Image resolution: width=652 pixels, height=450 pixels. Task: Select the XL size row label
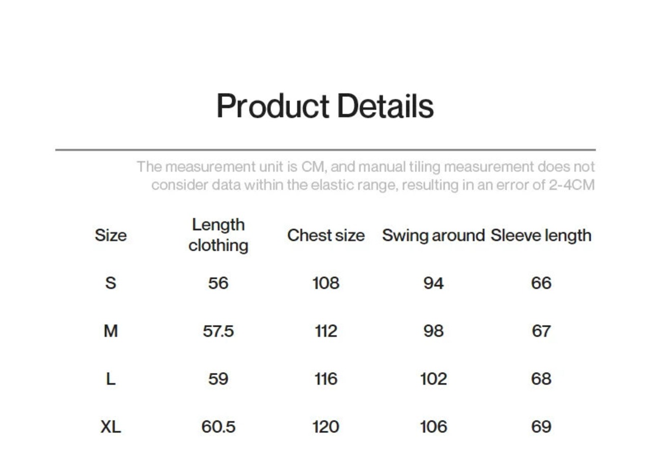click(x=111, y=427)
